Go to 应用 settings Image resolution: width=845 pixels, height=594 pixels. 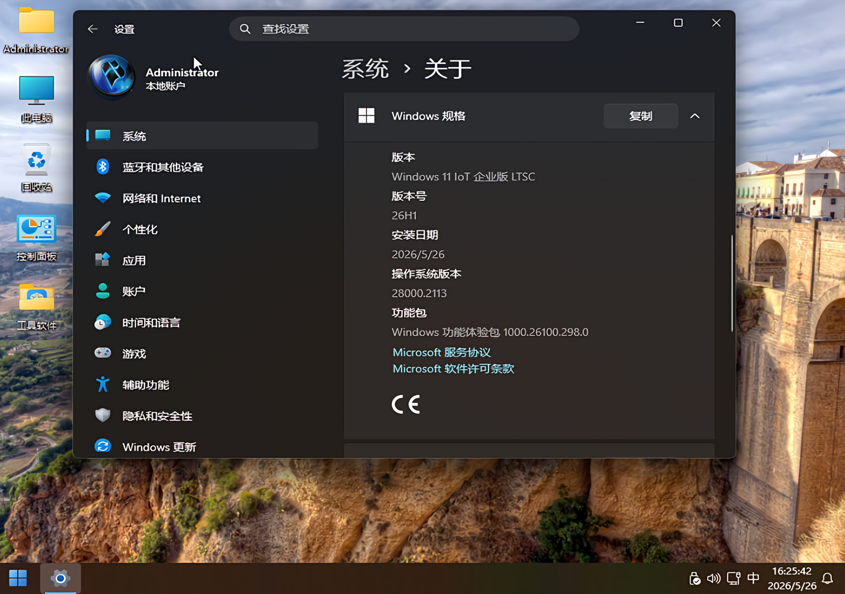click(x=202, y=260)
